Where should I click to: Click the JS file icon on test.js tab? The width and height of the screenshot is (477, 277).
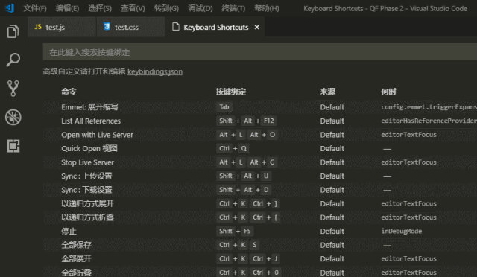tap(38, 27)
